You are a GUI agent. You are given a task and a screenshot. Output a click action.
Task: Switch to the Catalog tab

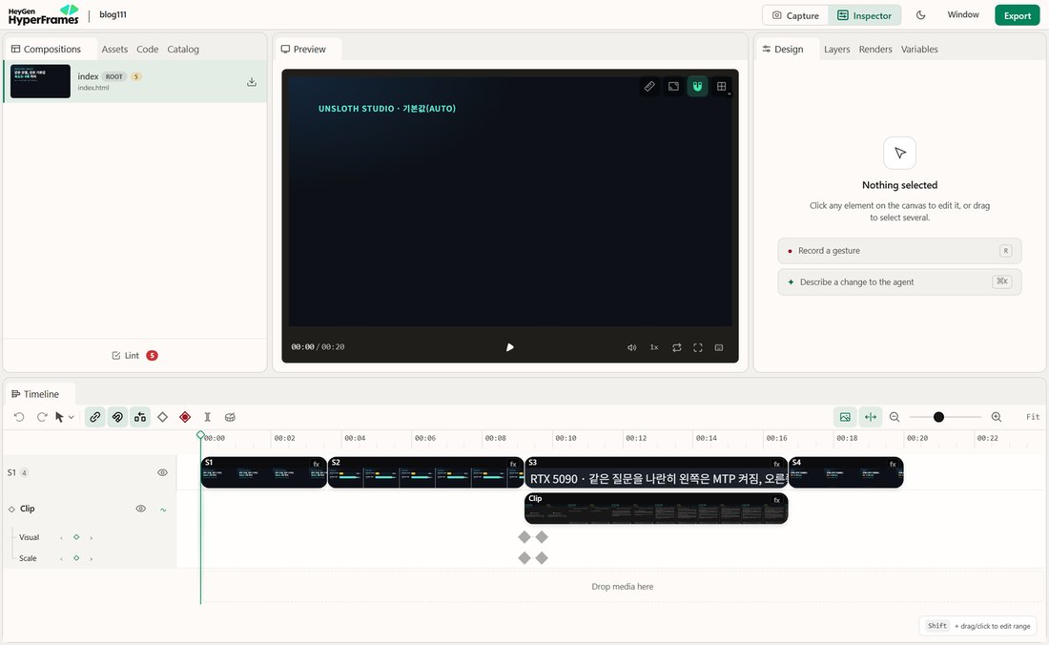pyautogui.click(x=183, y=49)
